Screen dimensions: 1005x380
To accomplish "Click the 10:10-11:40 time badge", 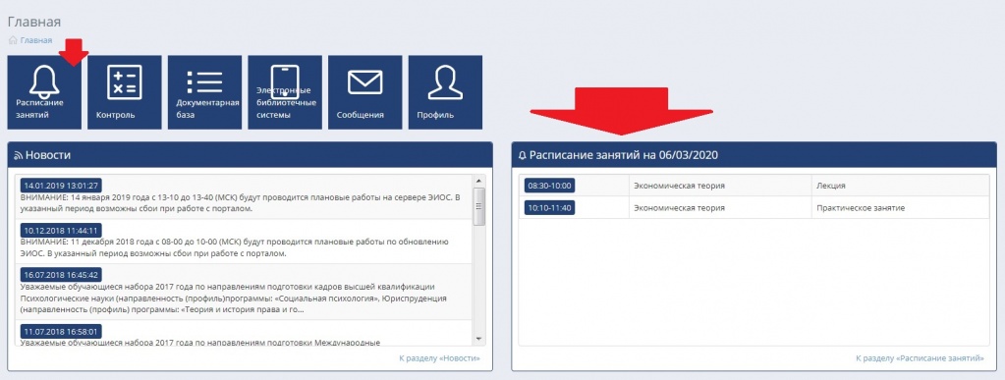I will coord(549,207).
